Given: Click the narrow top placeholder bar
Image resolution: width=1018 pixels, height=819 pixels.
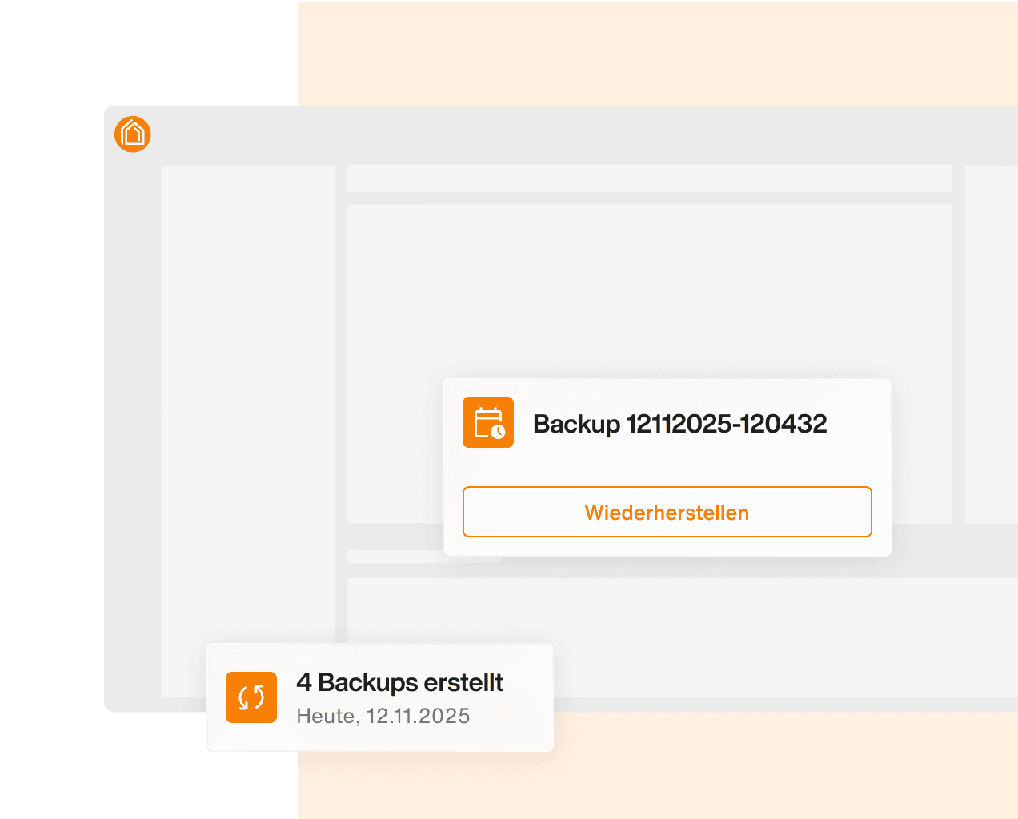Looking at the screenshot, I should (650, 178).
